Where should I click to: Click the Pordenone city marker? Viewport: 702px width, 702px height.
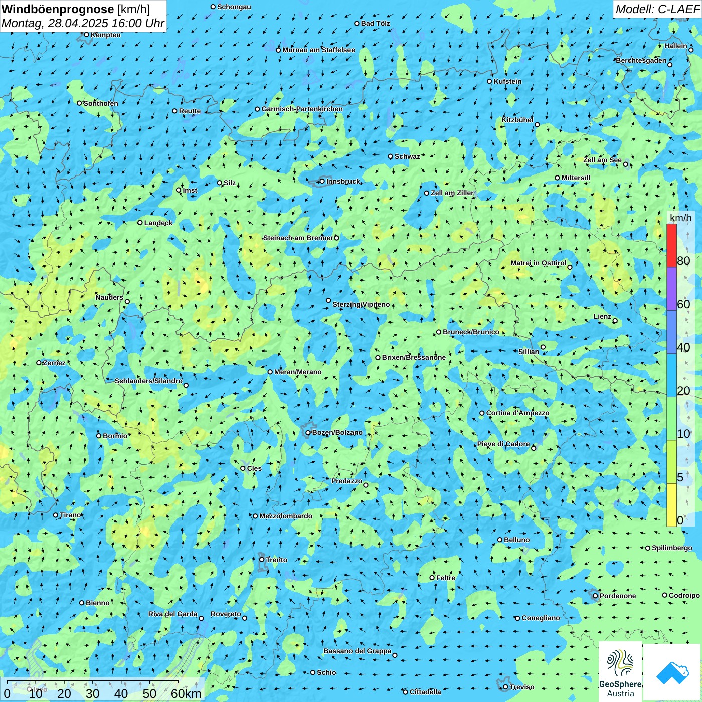[595, 596]
